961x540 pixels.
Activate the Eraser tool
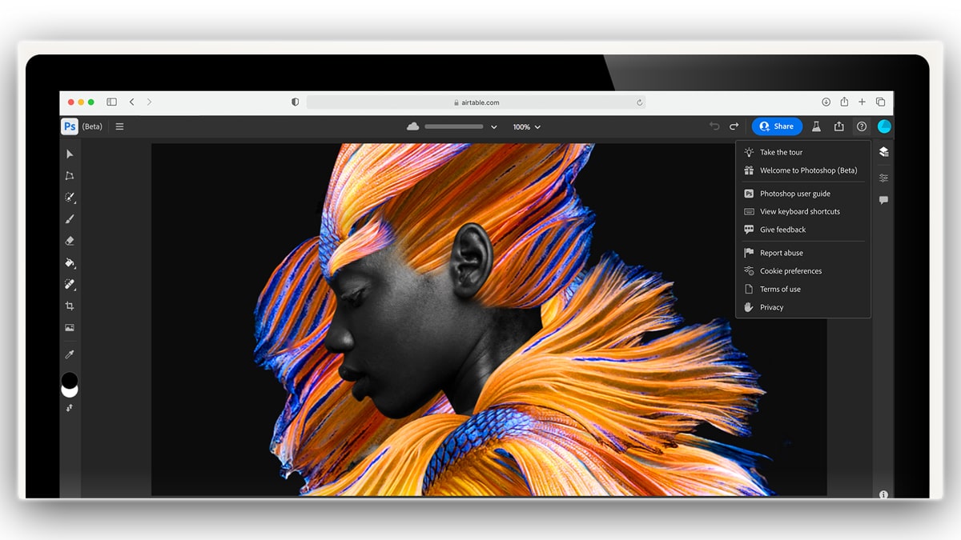point(70,240)
